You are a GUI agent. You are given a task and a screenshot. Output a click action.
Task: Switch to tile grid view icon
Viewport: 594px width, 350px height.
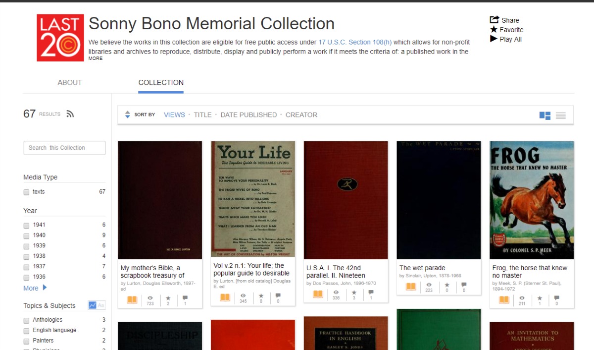click(x=544, y=116)
